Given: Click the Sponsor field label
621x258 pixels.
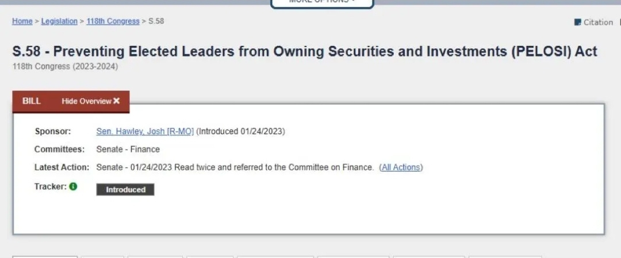Looking at the screenshot, I should pos(53,131).
